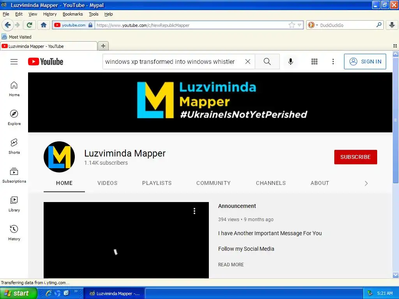Reload the page with the refresh icon
This screenshot has height=299, width=399.
[29, 25]
